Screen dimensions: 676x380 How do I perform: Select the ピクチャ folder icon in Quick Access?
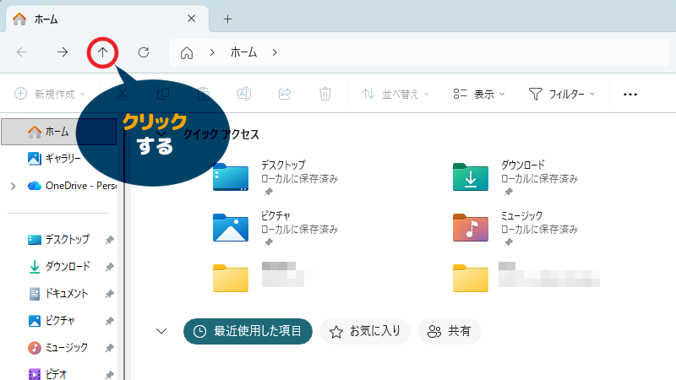(231, 227)
